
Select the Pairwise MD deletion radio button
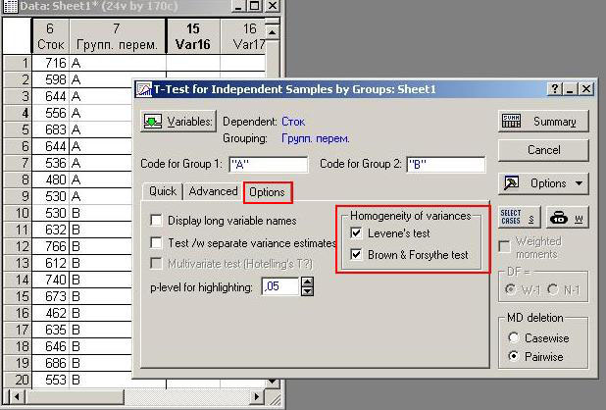click(513, 356)
